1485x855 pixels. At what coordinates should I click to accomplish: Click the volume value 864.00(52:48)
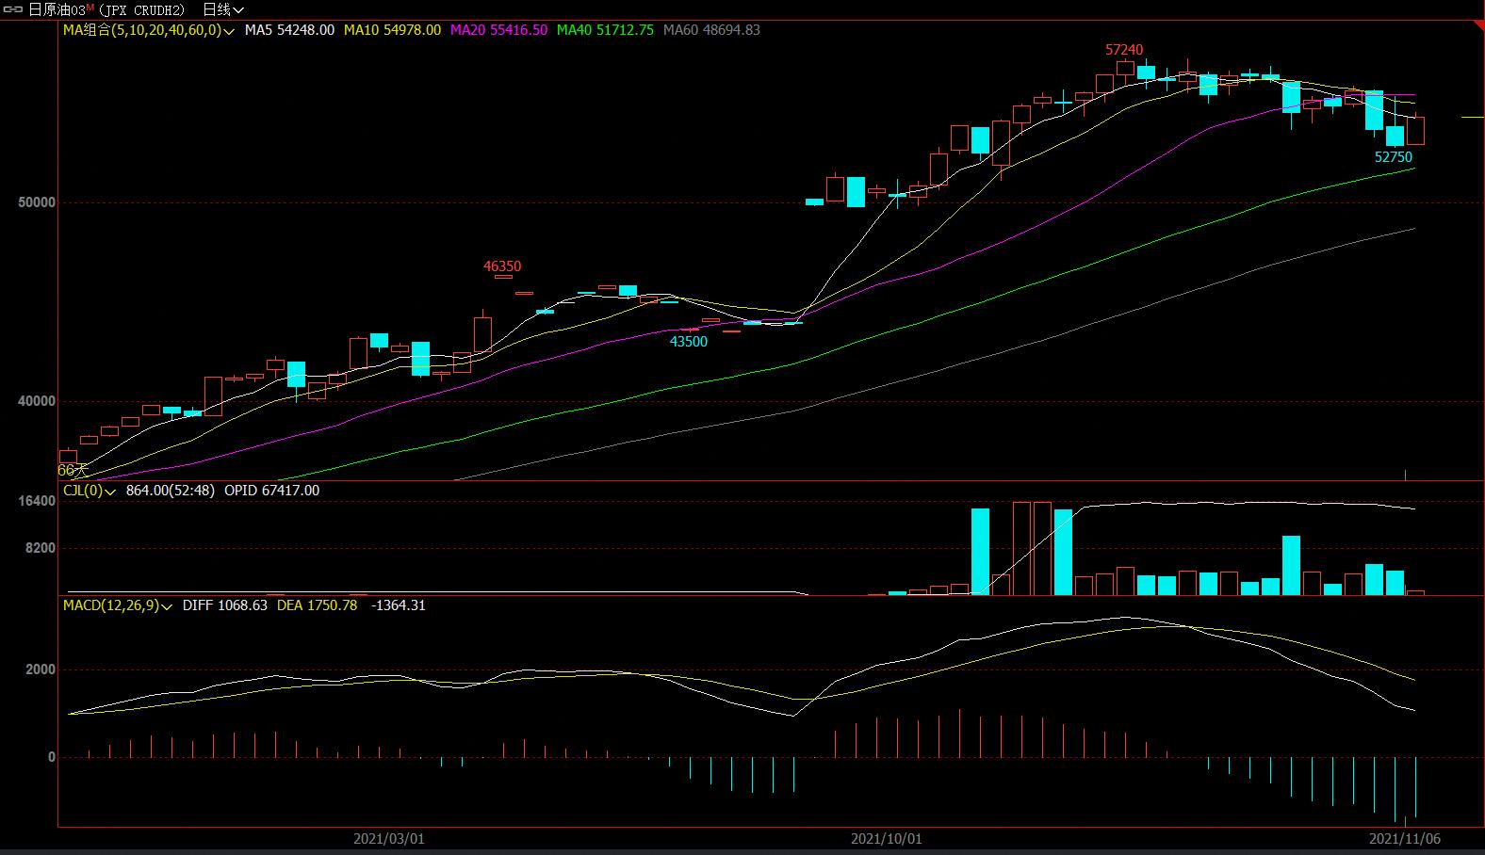point(171,491)
